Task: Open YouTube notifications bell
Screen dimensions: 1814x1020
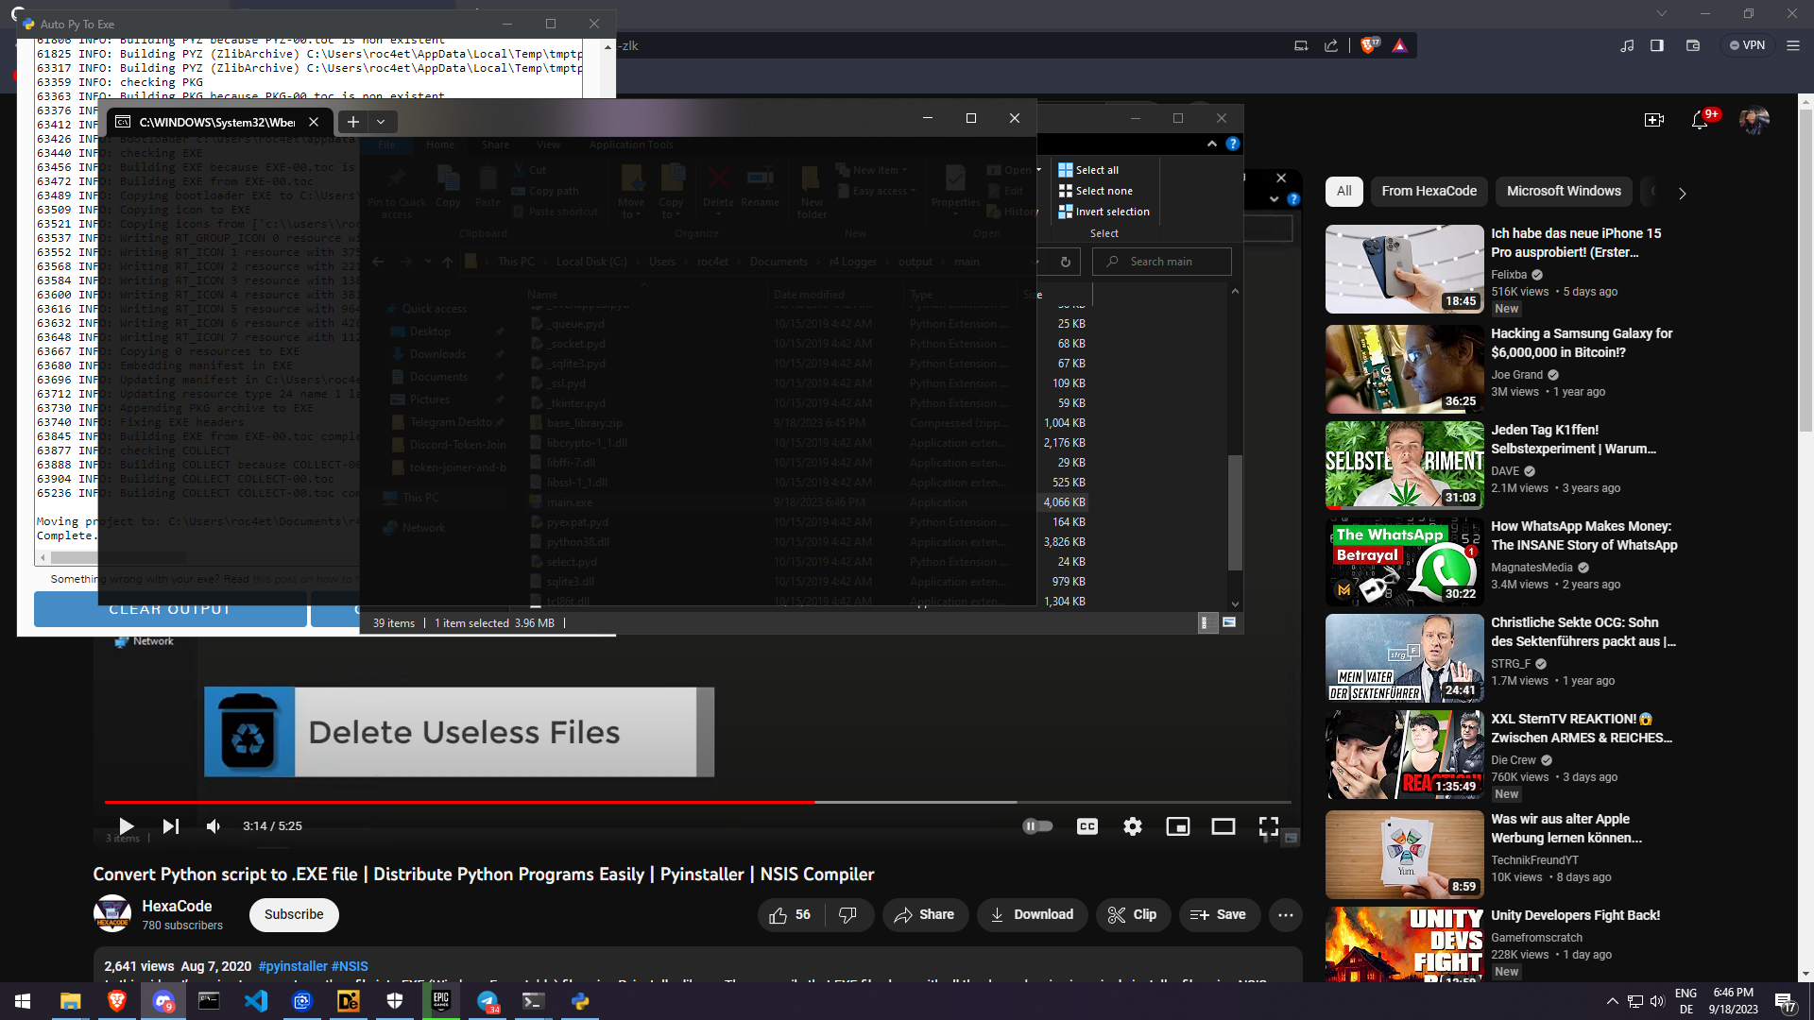Action: (x=1700, y=120)
